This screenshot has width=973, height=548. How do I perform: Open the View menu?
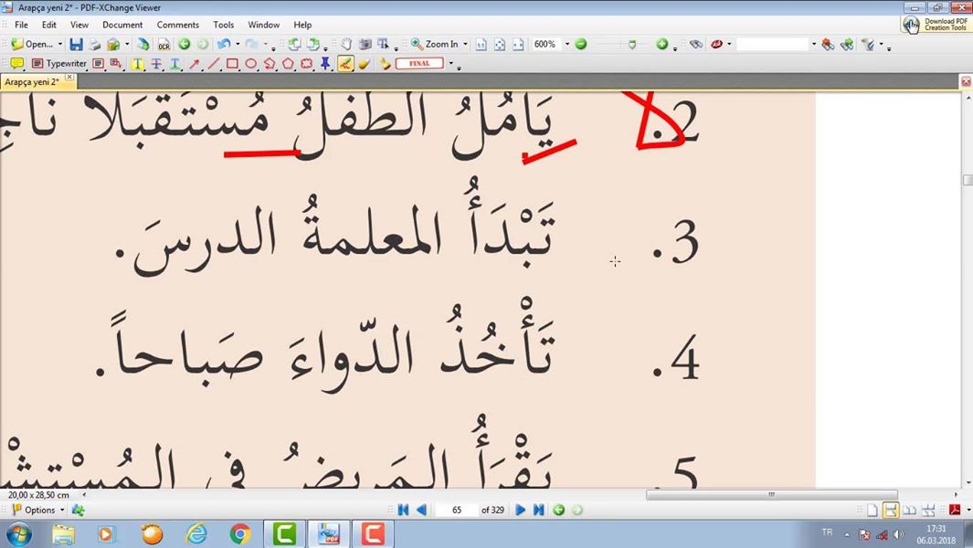click(79, 25)
